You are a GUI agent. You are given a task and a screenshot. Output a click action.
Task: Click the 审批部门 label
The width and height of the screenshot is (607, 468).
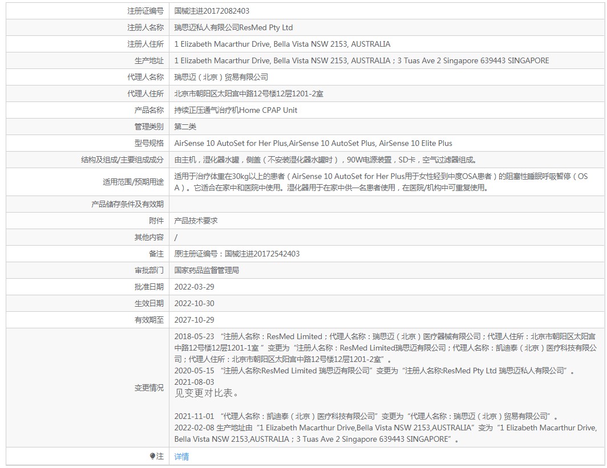coord(149,270)
